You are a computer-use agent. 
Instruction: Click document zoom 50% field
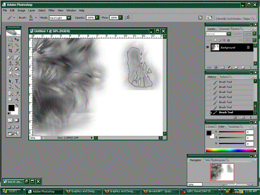click(35, 138)
